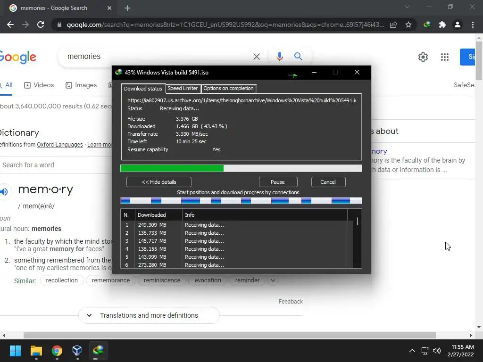Pause the Vista ISO download
The width and height of the screenshot is (483, 362).
pos(277,182)
